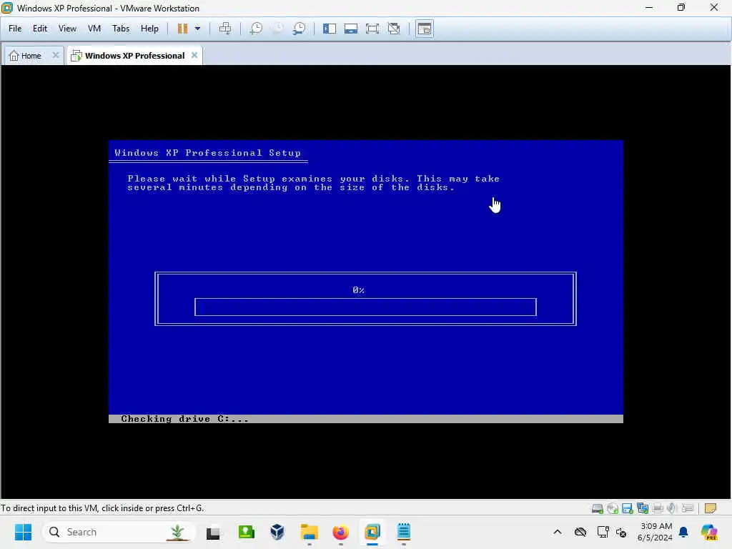Open the power options dropdown arrow
This screenshot has width=732, height=549.
(x=197, y=29)
